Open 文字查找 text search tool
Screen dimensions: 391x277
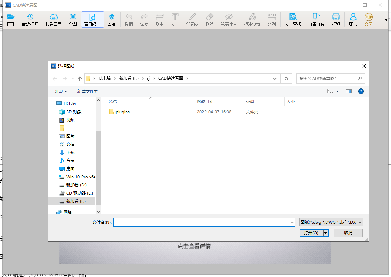(293, 20)
